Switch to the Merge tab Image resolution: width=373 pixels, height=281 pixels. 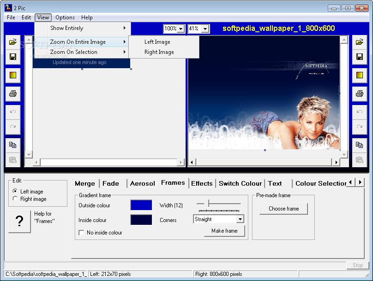point(85,183)
